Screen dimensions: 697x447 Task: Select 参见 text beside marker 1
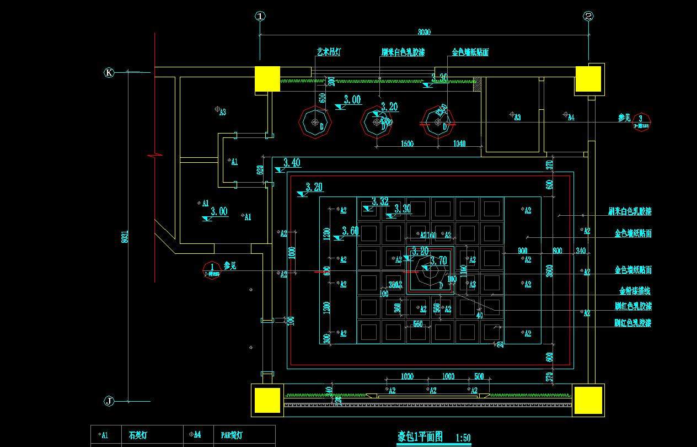click(230, 265)
